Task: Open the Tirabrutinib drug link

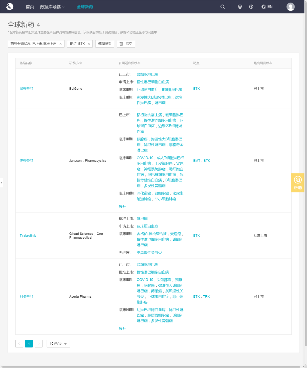Action: pos(28,236)
